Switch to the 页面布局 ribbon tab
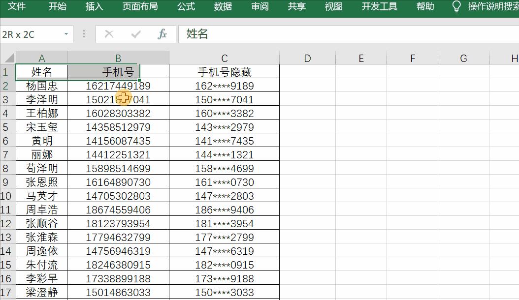The width and height of the screenshot is (519, 300). pos(140,7)
